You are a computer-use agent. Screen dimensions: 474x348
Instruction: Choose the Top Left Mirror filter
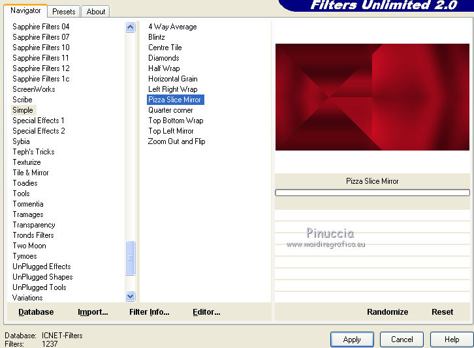click(171, 131)
